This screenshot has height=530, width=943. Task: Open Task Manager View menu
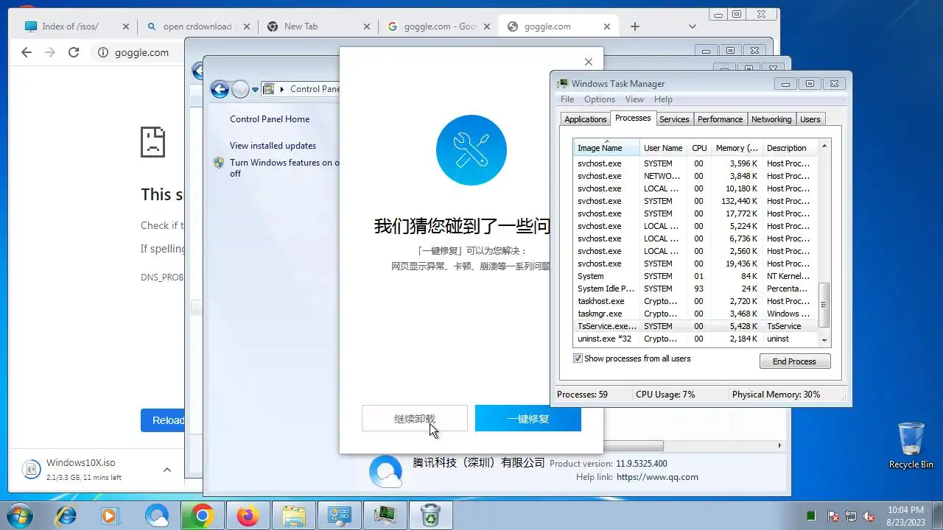(x=634, y=99)
